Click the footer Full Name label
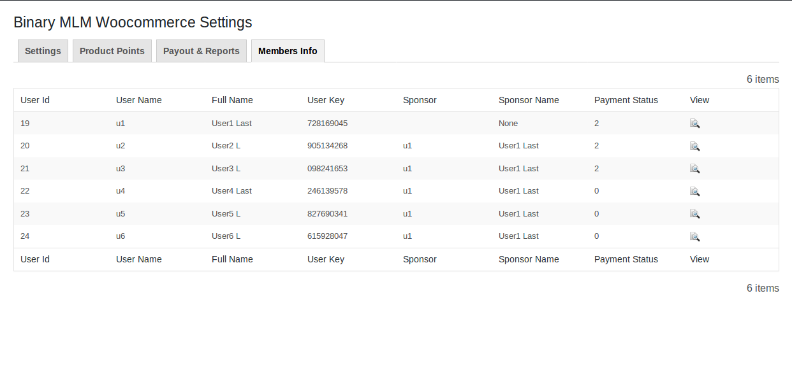Viewport: 792px width, 391px height. point(232,259)
